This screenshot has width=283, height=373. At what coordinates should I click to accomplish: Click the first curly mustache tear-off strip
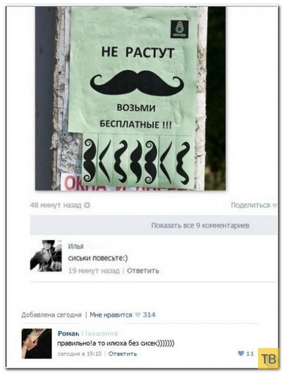90,161
